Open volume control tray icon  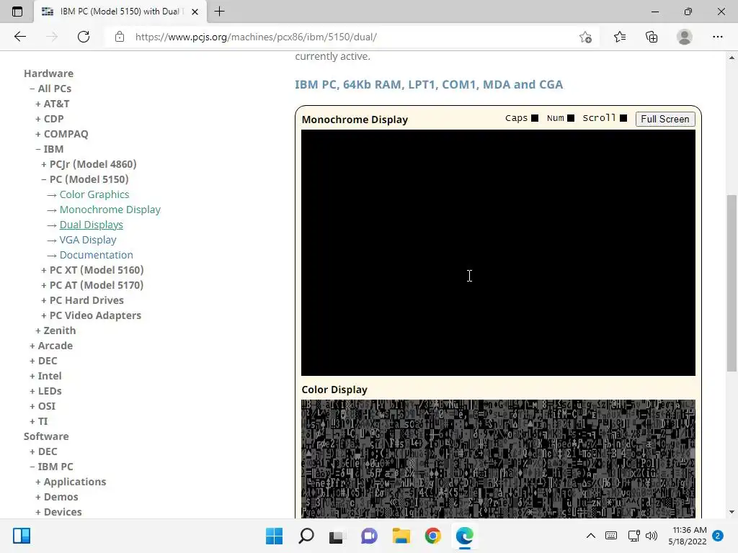(x=652, y=536)
